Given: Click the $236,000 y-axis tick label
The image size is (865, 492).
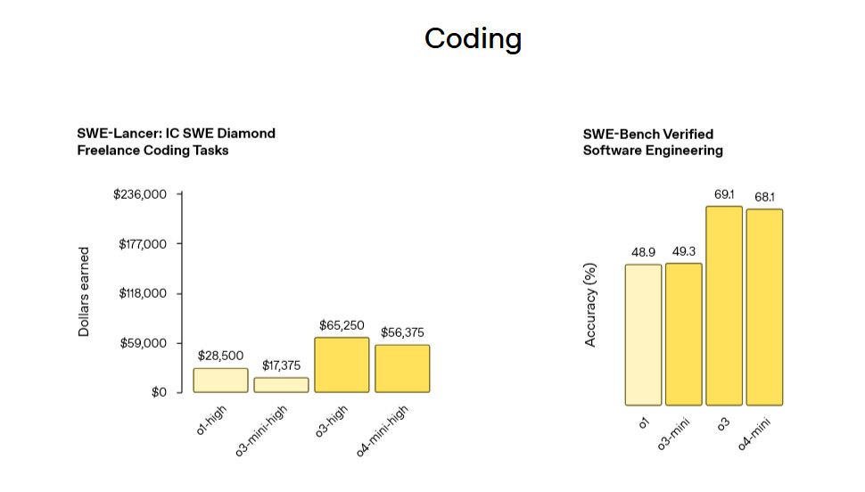Looking at the screenshot, I should pos(140,194).
